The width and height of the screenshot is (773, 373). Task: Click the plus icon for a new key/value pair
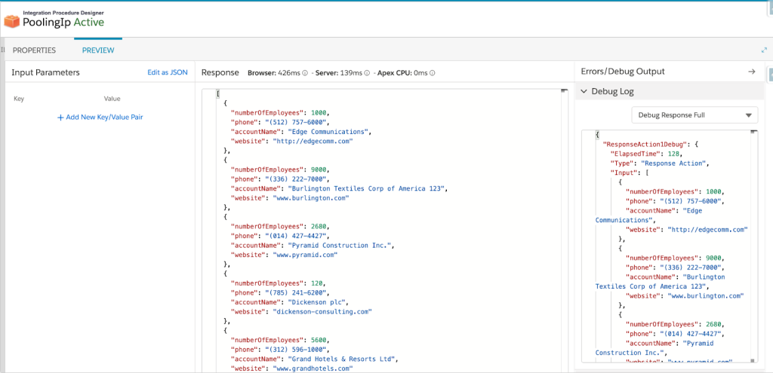pyautogui.click(x=60, y=118)
